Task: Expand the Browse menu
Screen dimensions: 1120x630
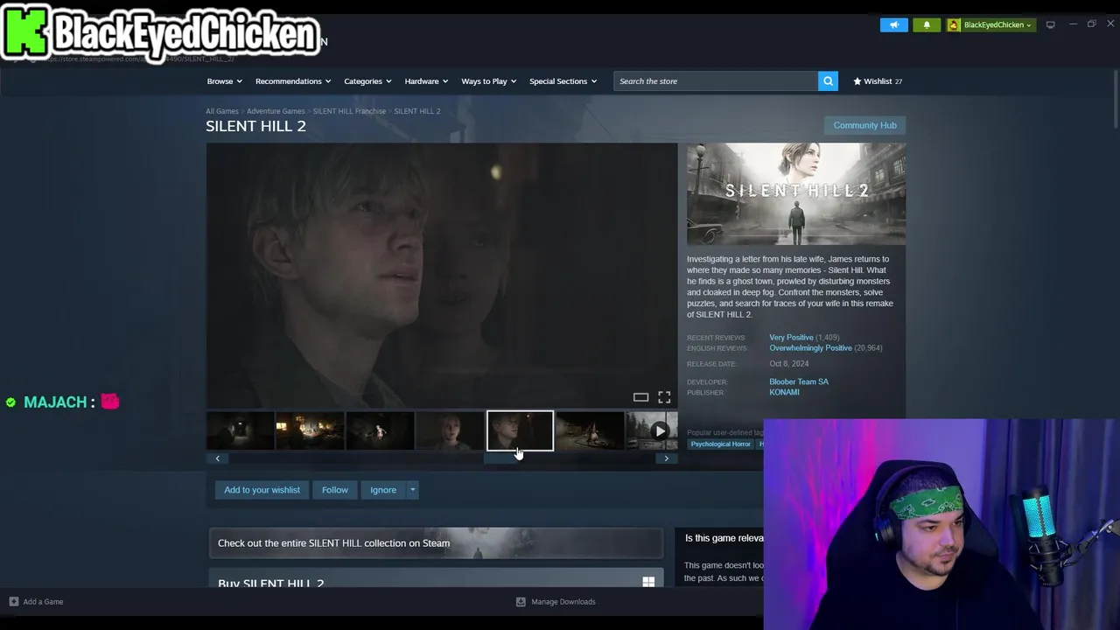Action: pos(224,81)
